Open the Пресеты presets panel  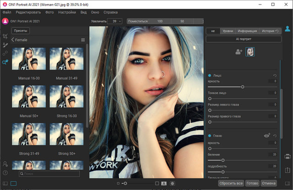[21, 31]
